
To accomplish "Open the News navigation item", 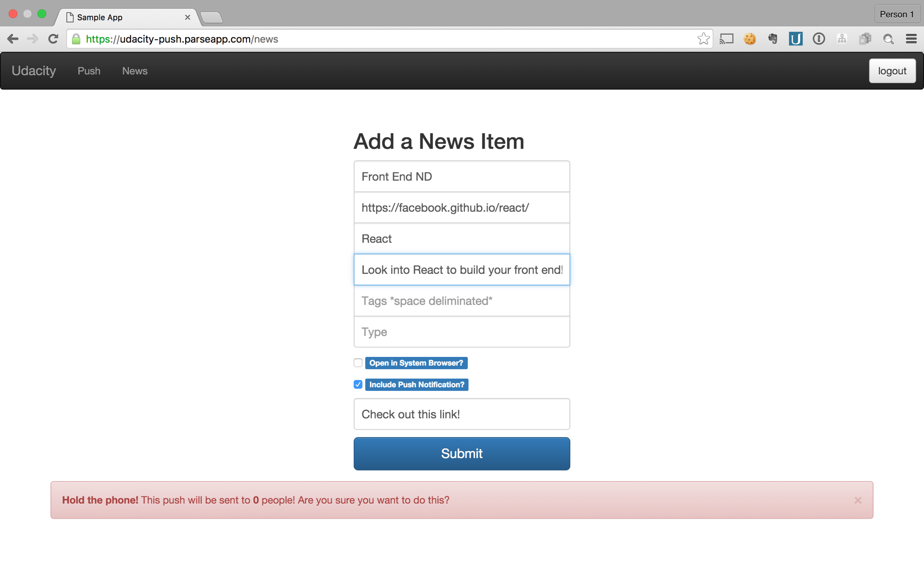I will coord(135,71).
